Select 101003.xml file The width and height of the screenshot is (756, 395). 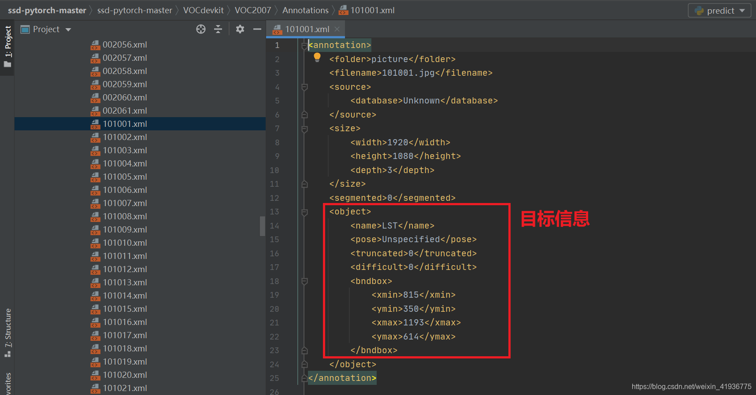point(125,150)
